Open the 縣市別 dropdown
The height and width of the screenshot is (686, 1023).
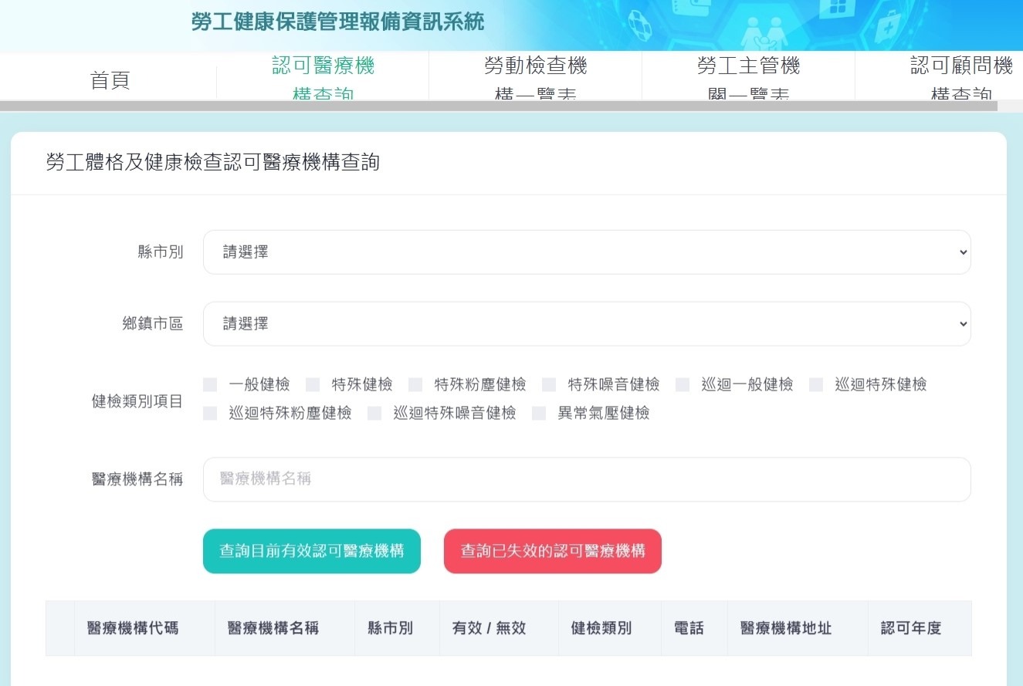tap(587, 252)
